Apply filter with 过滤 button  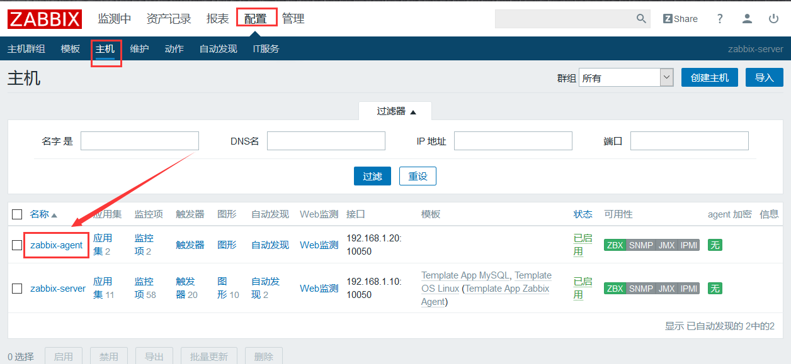coord(372,176)
